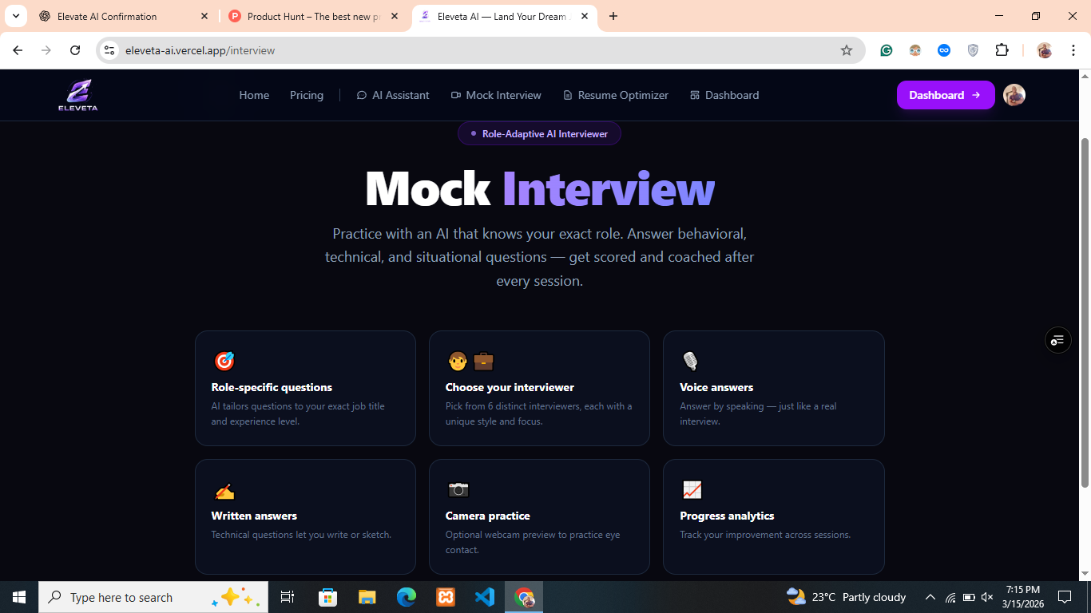
Task: Open the profile avatar in the site header
Action: click(x=1014, y=95)
